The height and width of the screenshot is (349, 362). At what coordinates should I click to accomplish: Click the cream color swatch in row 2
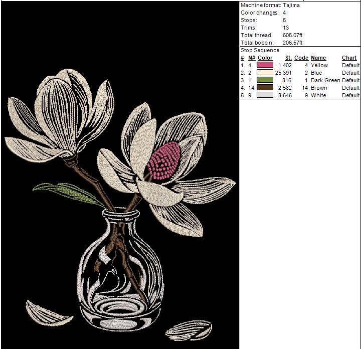coord(265,73)
